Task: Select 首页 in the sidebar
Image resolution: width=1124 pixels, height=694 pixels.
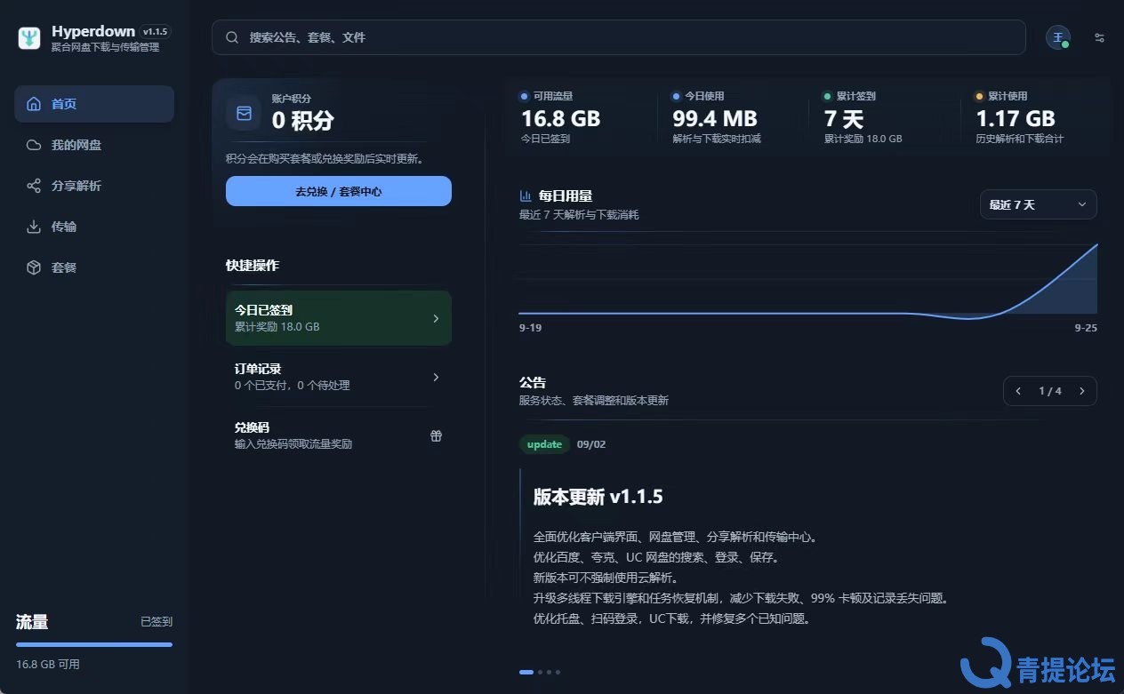Action: (x=94, y=104)
